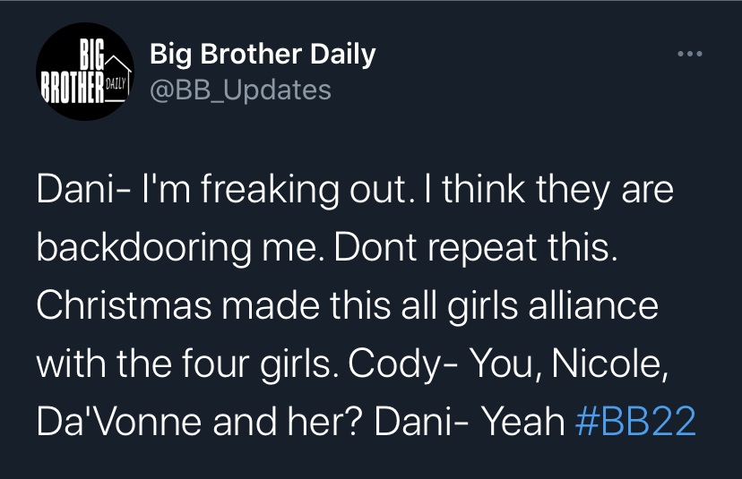This screenshot has width=742, height=479.
Task: Open the Big Brother Daily profile avatar
Action: coord(85,72)
